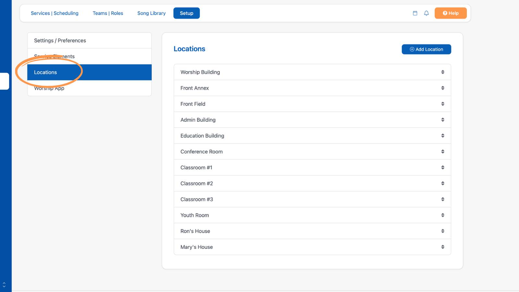Screen dimensions: 519x292
Task: Open the orange Help button
Action: point(451,13)
